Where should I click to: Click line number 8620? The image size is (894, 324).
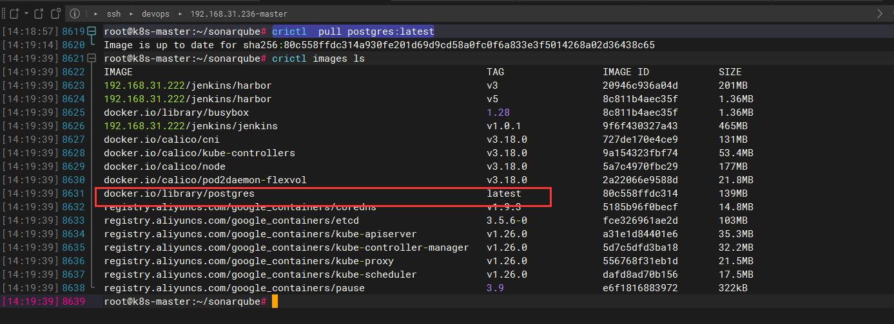tap(73, 45)
